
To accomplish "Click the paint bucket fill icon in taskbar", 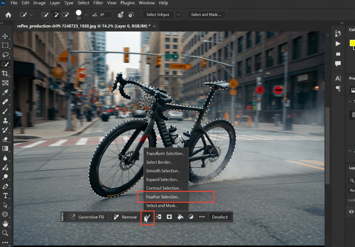I will click(180, 217).
